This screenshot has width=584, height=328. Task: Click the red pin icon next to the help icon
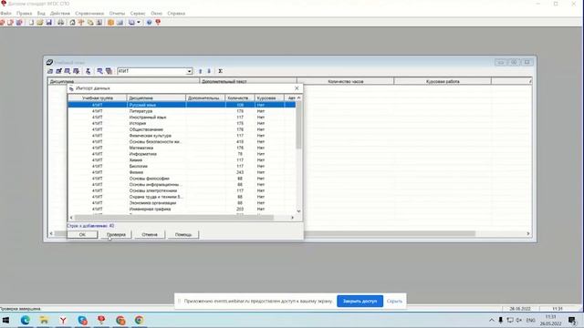158,22
